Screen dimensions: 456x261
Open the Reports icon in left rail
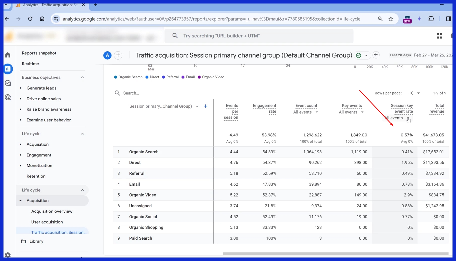point(8,69)
